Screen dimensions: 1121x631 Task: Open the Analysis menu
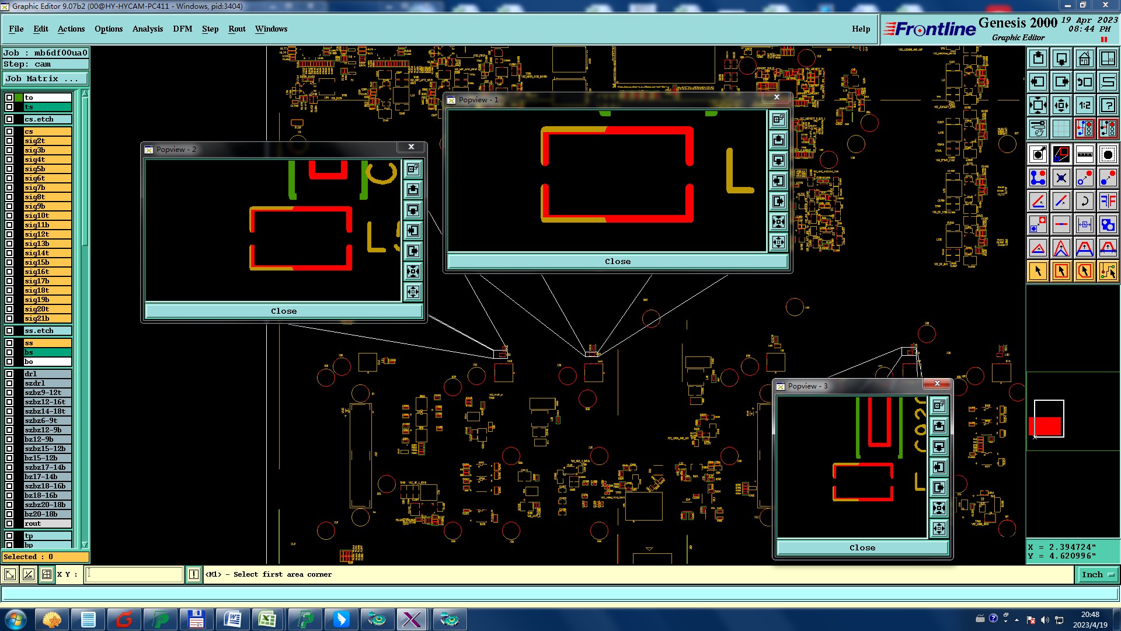147,29
